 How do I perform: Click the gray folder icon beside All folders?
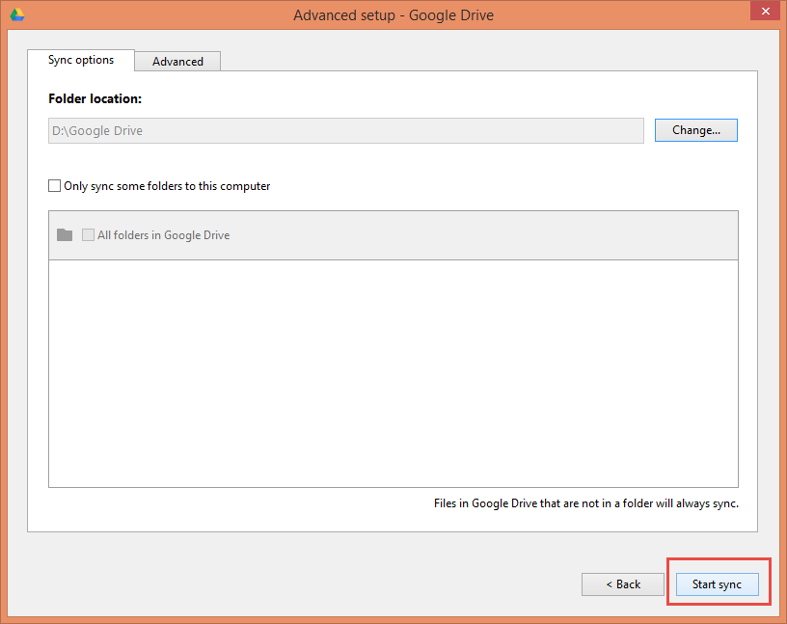click(x=65, y=235)
